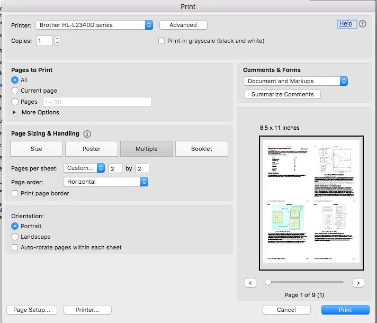Go to next preview page

(x=358, y=283)
